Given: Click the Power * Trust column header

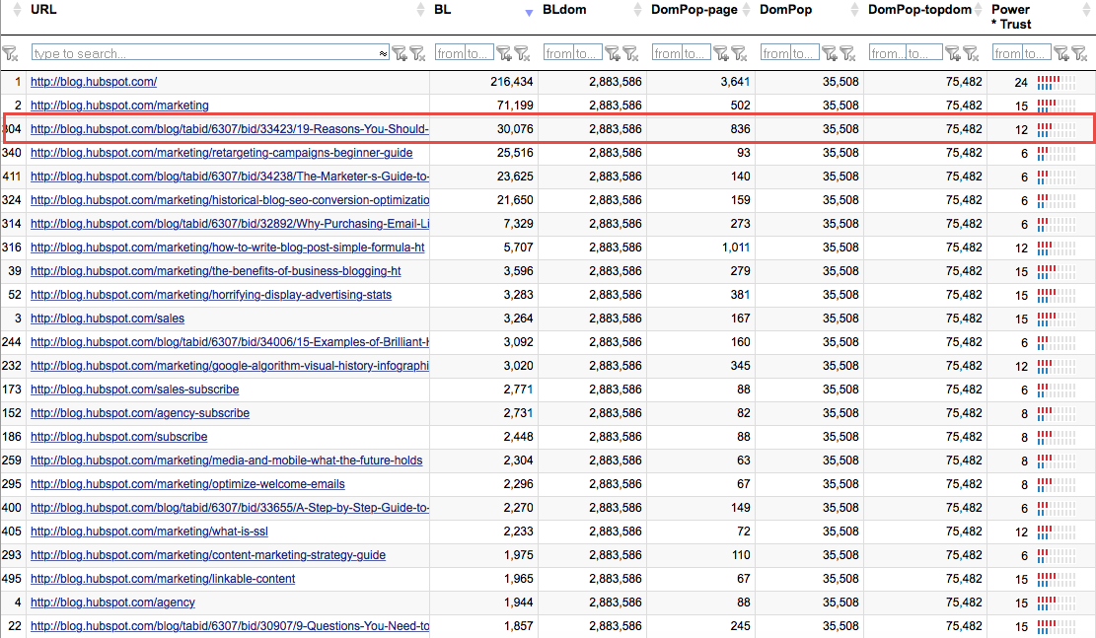Looking at the screenshot, I should (1011, 17).
